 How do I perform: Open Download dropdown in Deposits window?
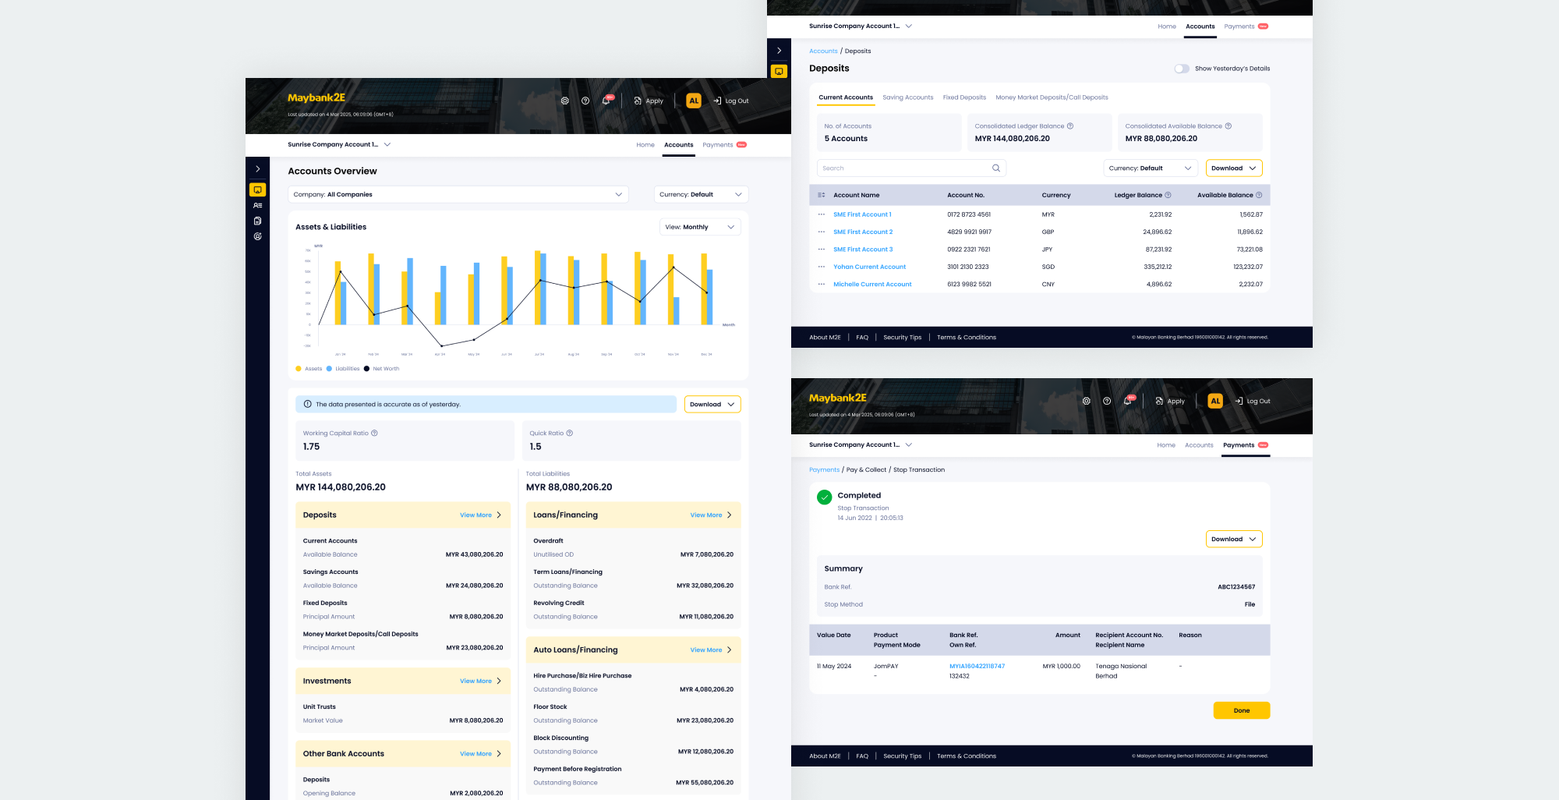pos(1234,168)
